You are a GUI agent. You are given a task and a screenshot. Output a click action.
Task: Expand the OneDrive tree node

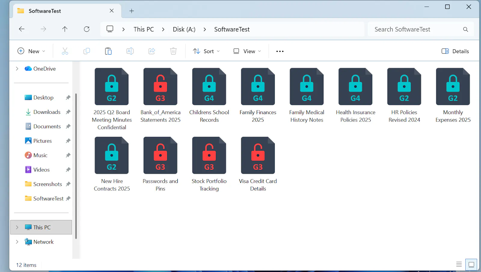17,69
